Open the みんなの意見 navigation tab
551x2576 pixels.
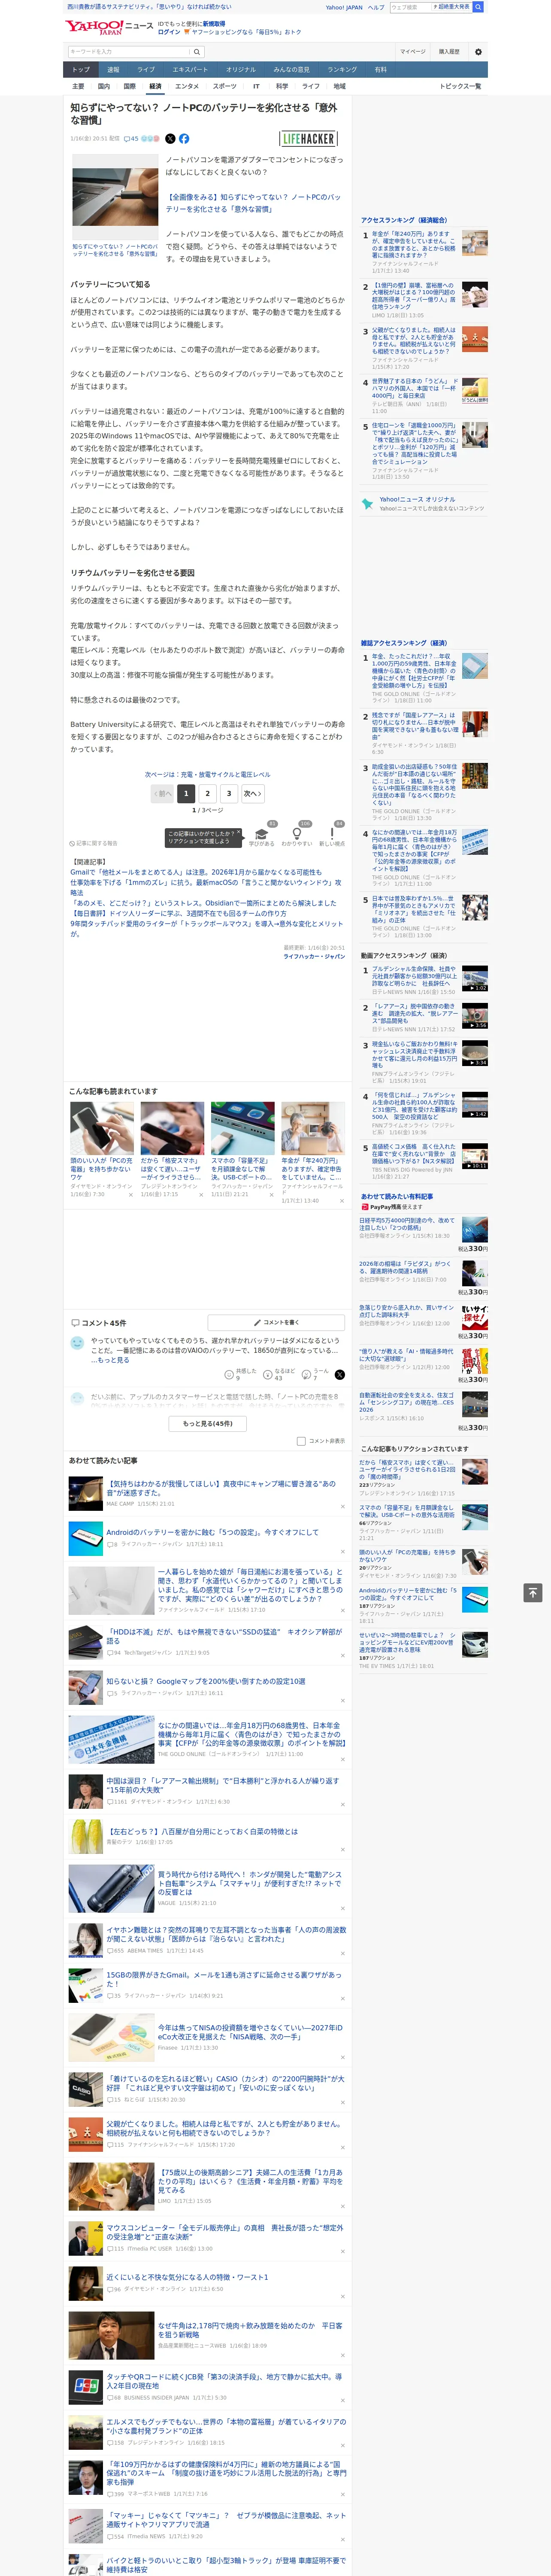point(291,70)
